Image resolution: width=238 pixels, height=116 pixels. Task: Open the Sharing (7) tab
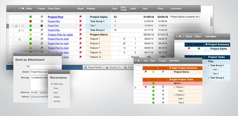113,67
